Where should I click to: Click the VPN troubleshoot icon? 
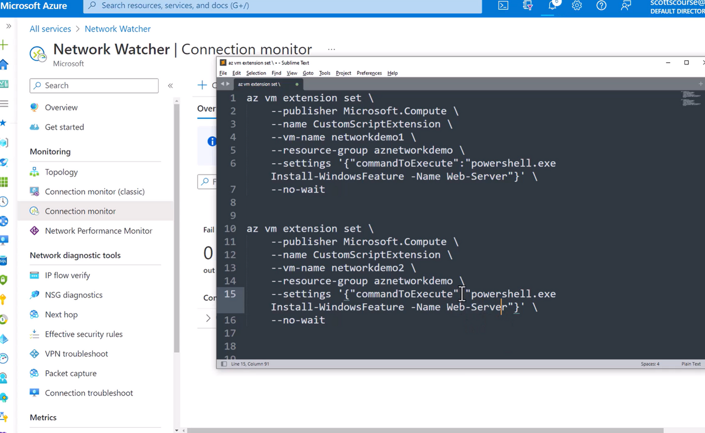(x=34, y=353)
